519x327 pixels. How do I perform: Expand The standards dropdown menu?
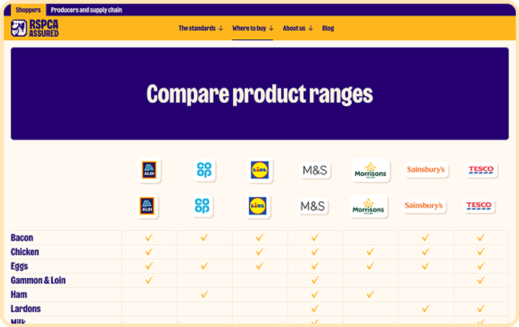click(201, 29)
